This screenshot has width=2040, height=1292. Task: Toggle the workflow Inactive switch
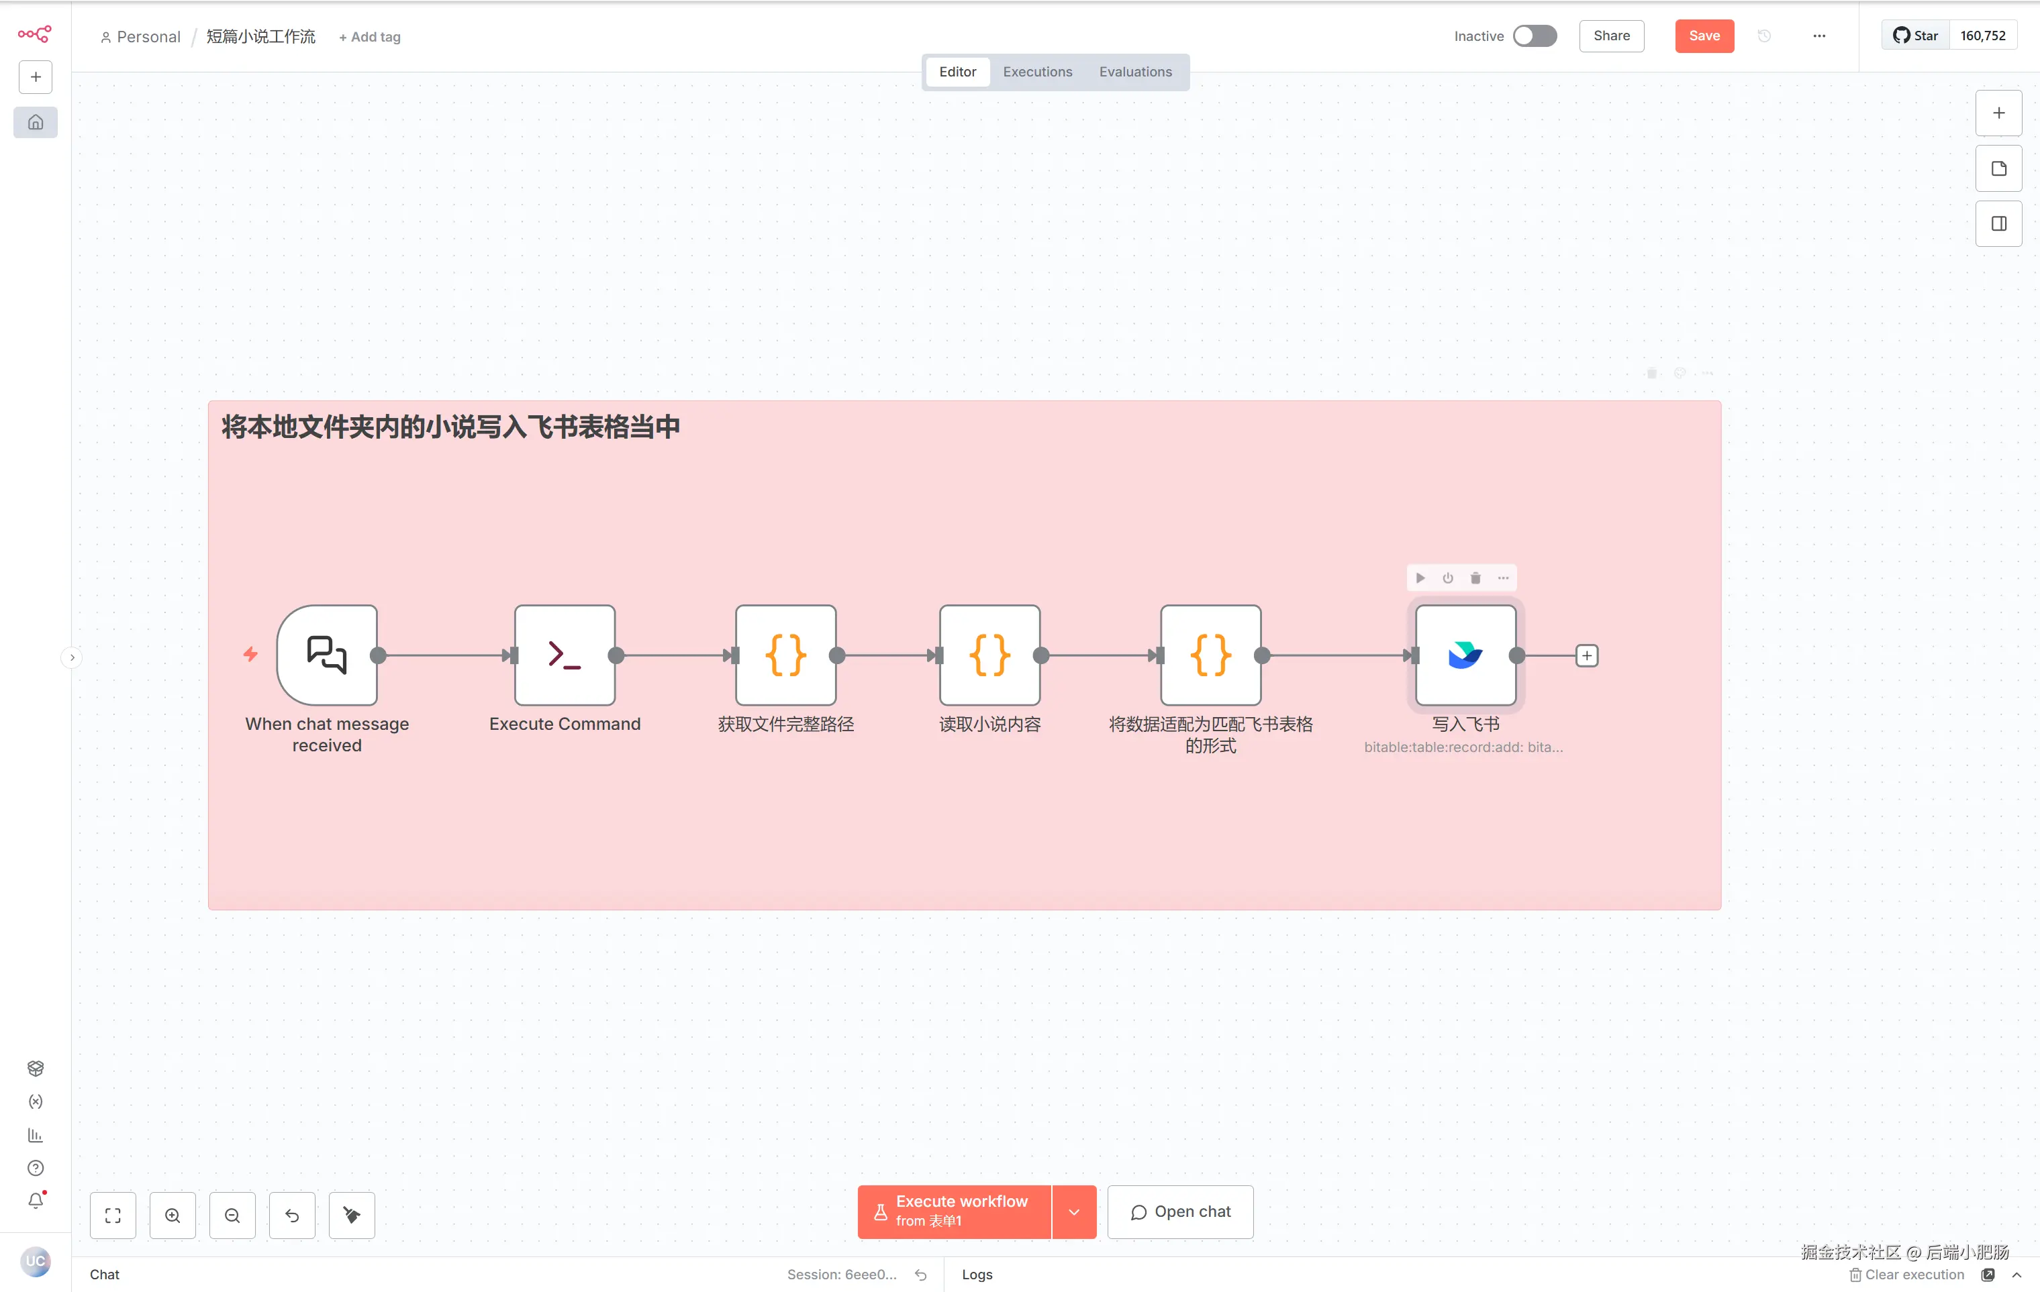pyautogui.click(x=1535, y=36)
